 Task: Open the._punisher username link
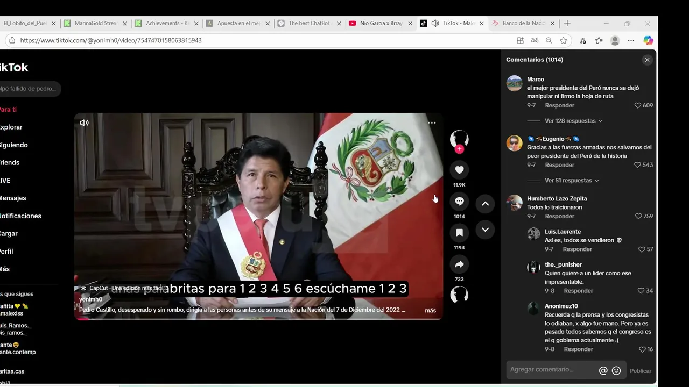[x=563, y=264]
